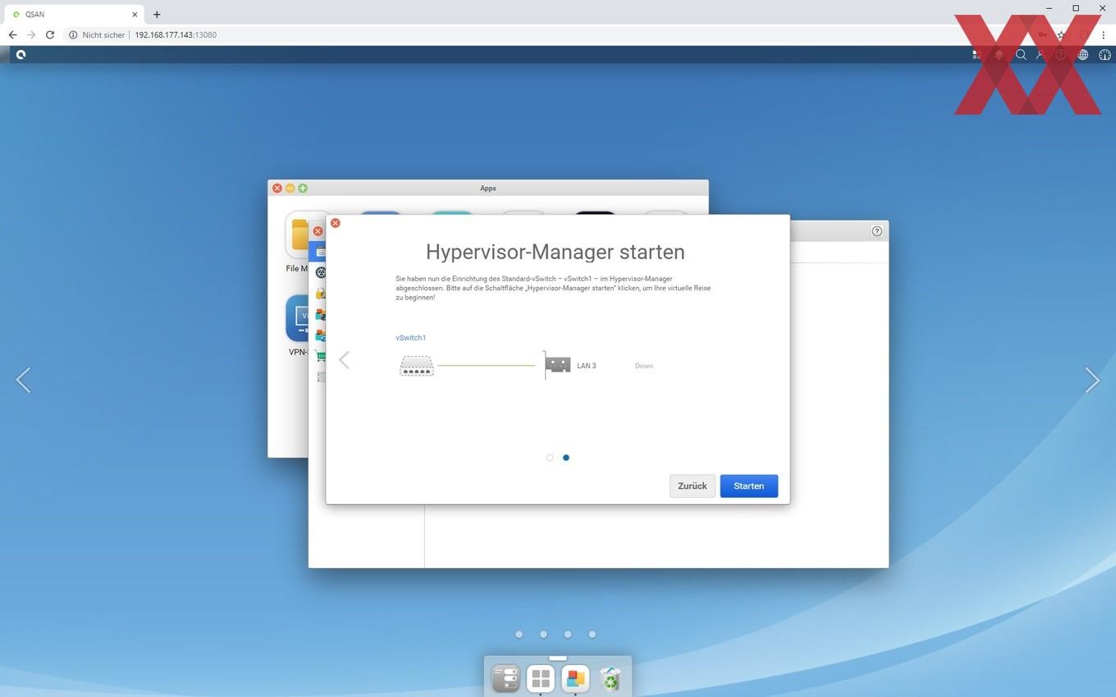
Task: Open QSAN logo main menu
Action: click(x=21, y=55)
